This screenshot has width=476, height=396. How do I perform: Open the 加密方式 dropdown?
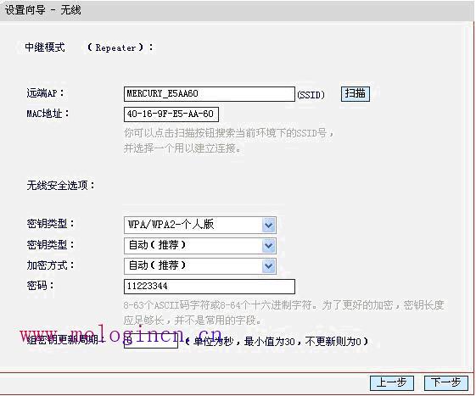tap(200, 265)
